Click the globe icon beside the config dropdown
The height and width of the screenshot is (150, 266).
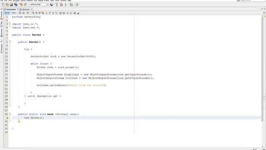coord(52,5)
